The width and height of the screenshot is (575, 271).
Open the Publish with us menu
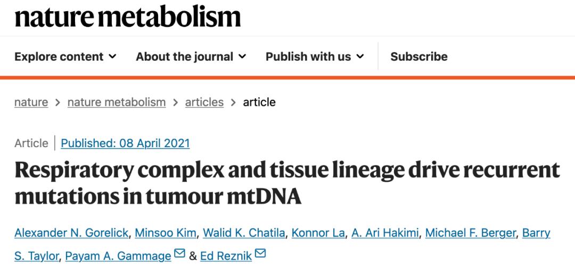[x=315, y=57]
